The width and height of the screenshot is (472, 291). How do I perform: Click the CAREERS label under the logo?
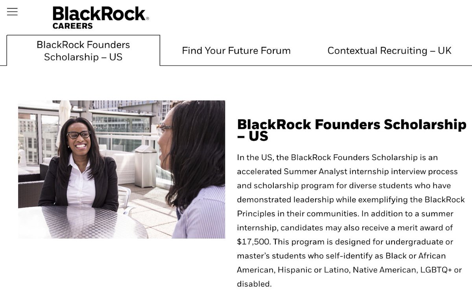(73, 26)
